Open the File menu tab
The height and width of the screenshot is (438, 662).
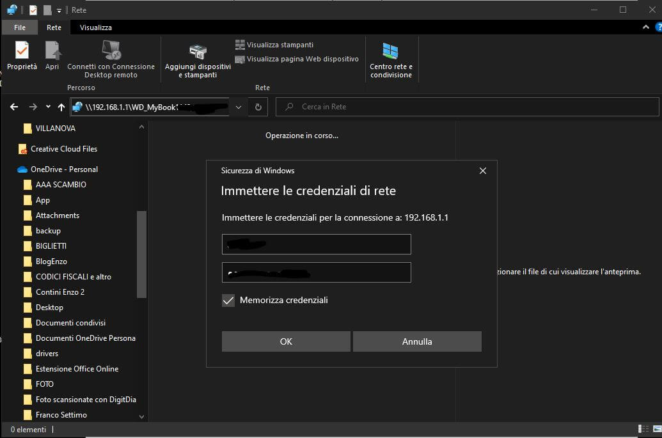(20, 27)
